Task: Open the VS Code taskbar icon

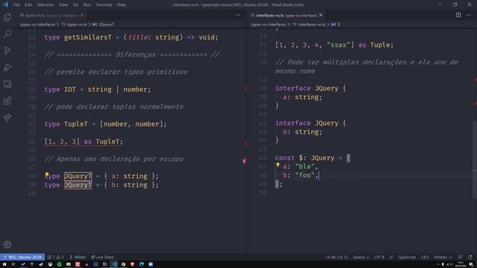Action: tap(114, 264)
